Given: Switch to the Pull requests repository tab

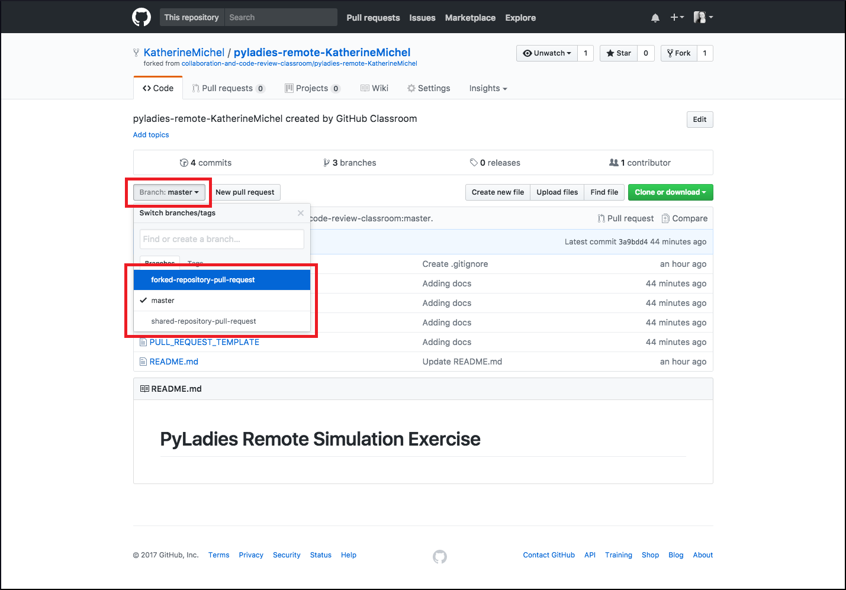Looking at the screenshot, I should (x=228, y=88).
